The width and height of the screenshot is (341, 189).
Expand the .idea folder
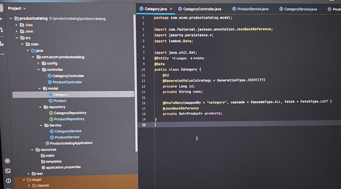[16, 25]
